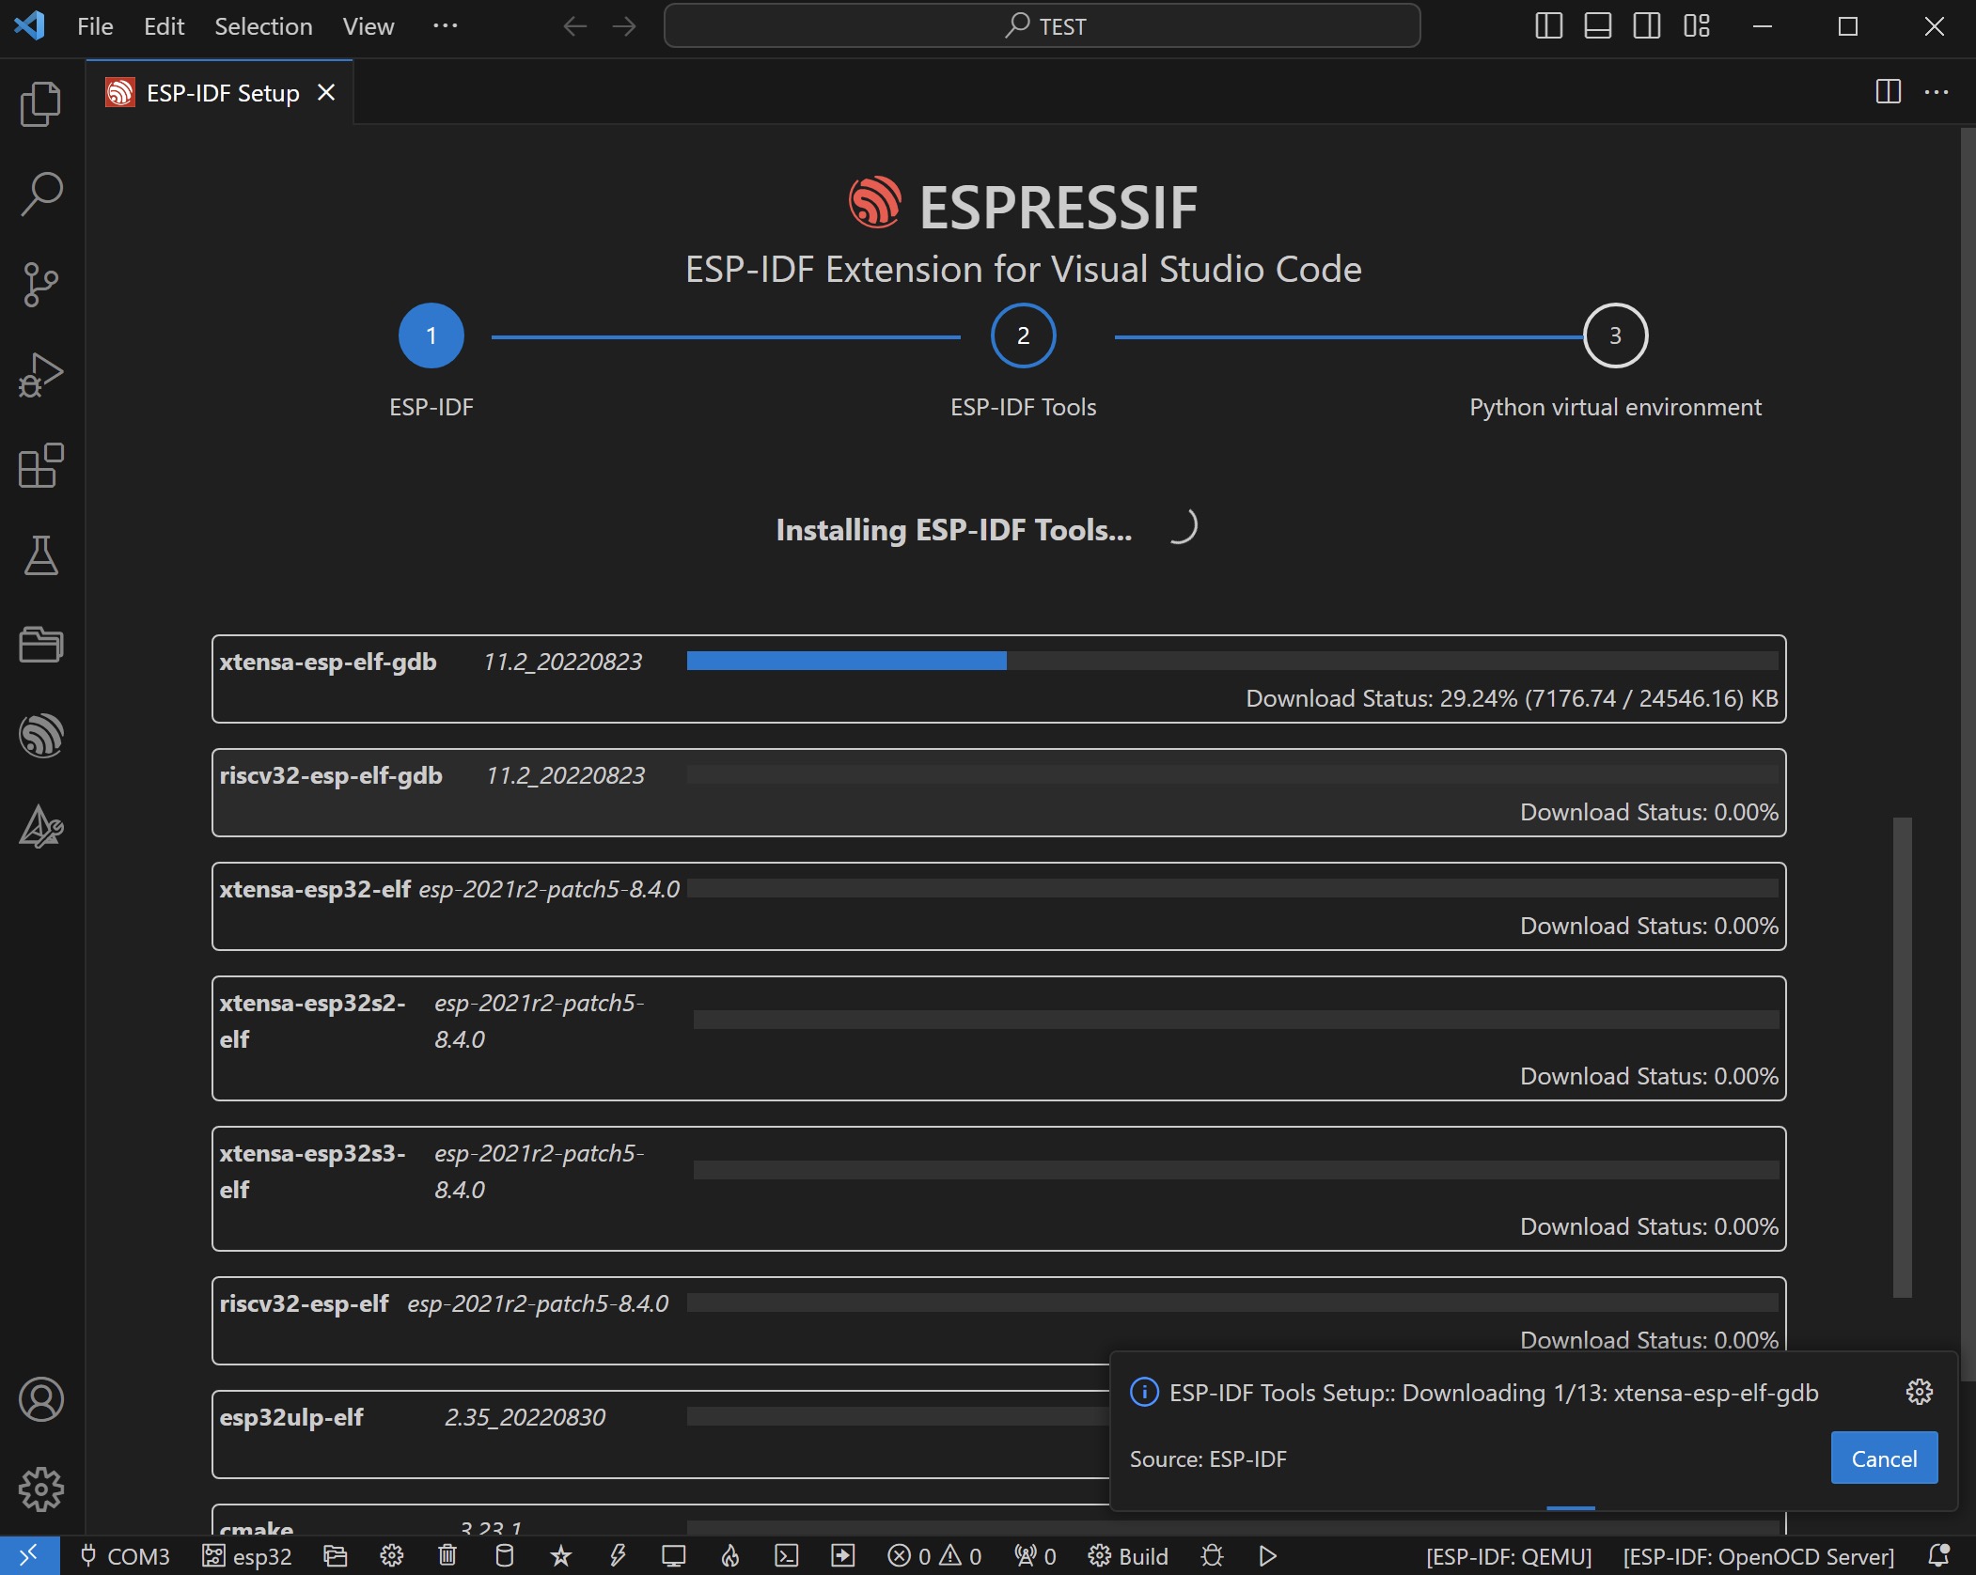Click xtensa-esp32-elf download progress bar
Image resolution: width=1976 pixels, height=1575 pixels.
(x=1232, y=888)
